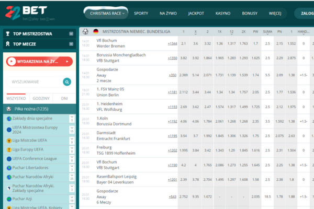The width and height of the screenshot is (314, 209).
Task: Click the Wydarzenia na żywo button
Action: pyautogui.click(x=39, y=62)
